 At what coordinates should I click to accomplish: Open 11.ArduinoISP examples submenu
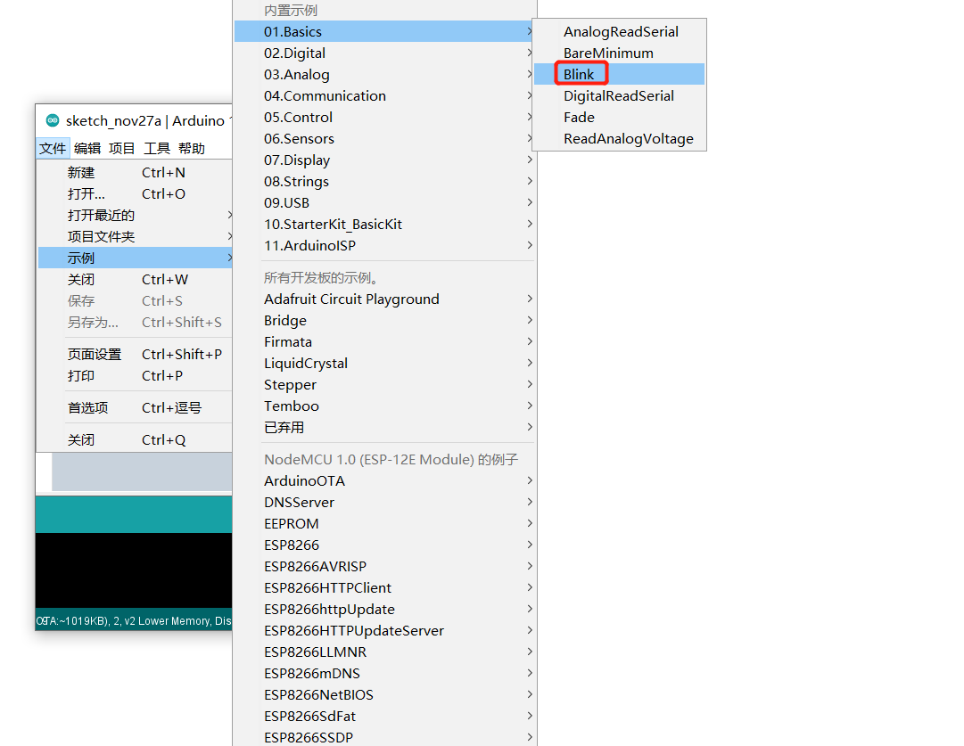(x=383, y=246)
